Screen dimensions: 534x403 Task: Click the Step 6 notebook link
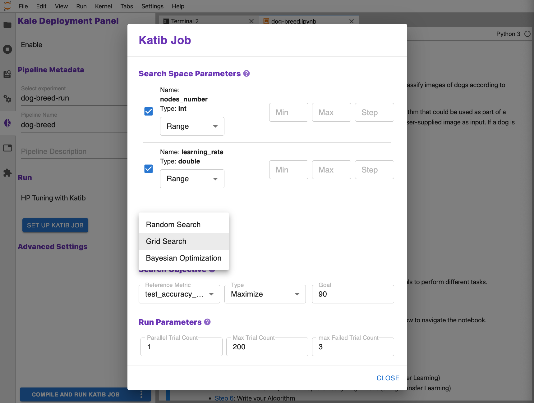pos(224,398)
